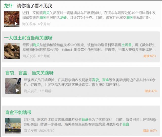The image size is (162, 137).
Task: Click the 阅读 10万+ read count
Action: pos(150,131)
